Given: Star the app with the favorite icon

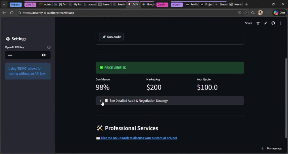Looking at the screenshot, I should click(x=258, y=23).
